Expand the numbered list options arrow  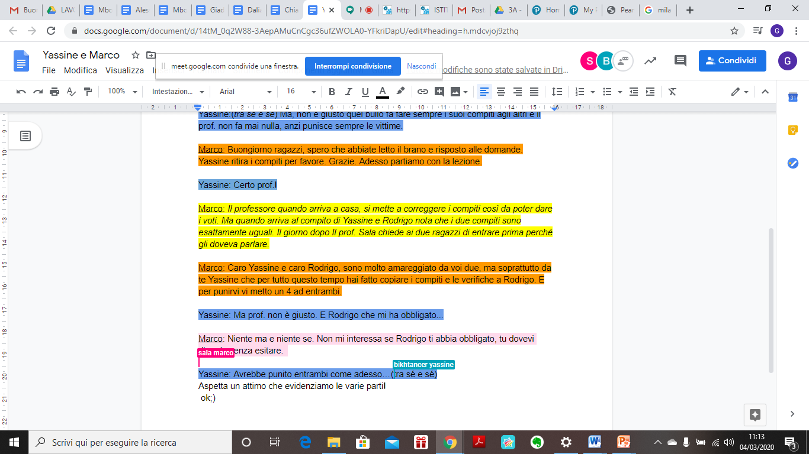tap(593, 92)
